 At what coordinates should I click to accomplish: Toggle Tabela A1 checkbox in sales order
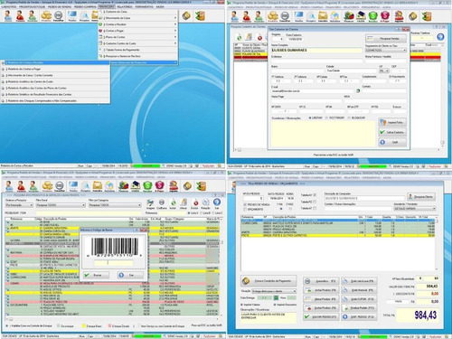[315, 195]
